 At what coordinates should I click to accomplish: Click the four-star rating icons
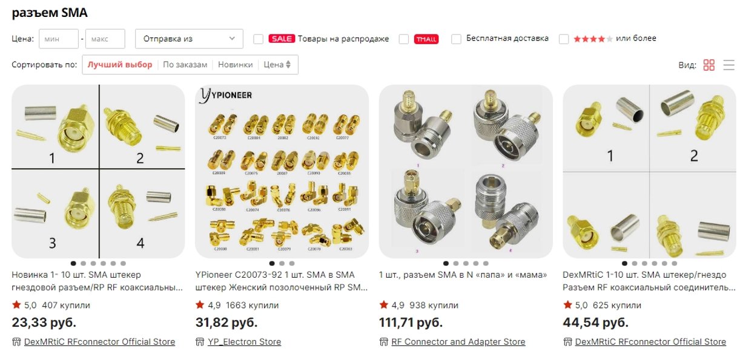pyautogui.click(x=593, y=39)
